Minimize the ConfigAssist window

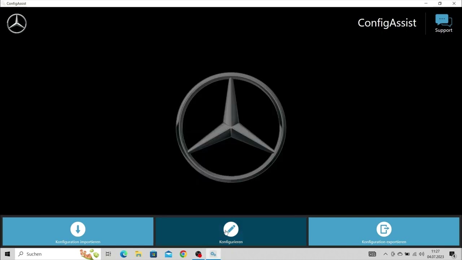(x=426, y=3)
